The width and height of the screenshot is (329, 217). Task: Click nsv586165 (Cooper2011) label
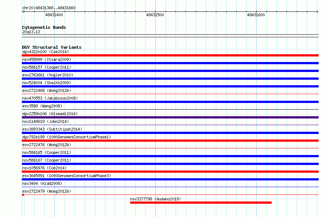[x=47, y=152]
